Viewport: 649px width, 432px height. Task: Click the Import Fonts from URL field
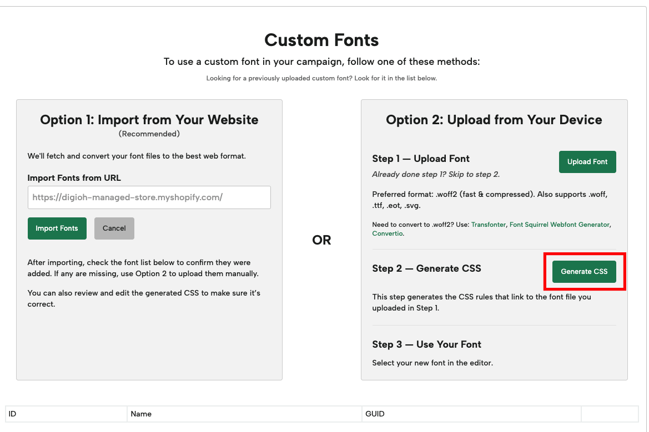(149, 197)
